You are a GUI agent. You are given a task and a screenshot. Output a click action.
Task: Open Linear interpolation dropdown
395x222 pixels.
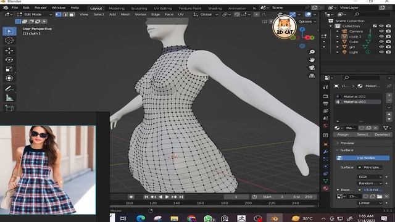370,203
